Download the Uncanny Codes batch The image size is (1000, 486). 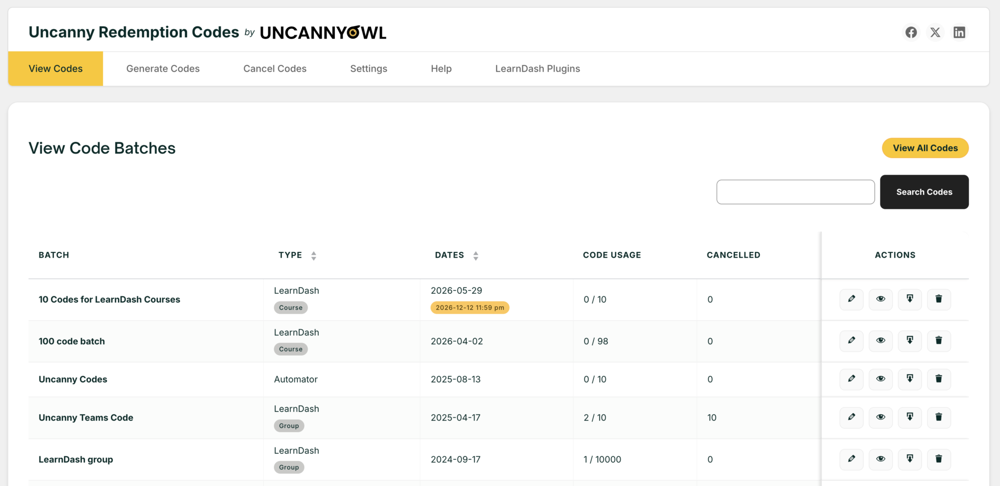(x=910, y=379)
